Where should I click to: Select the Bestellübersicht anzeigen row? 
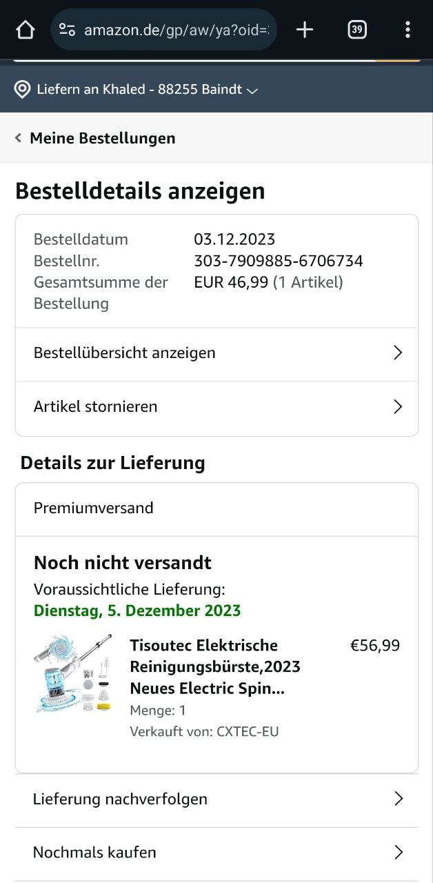(216, 353)
